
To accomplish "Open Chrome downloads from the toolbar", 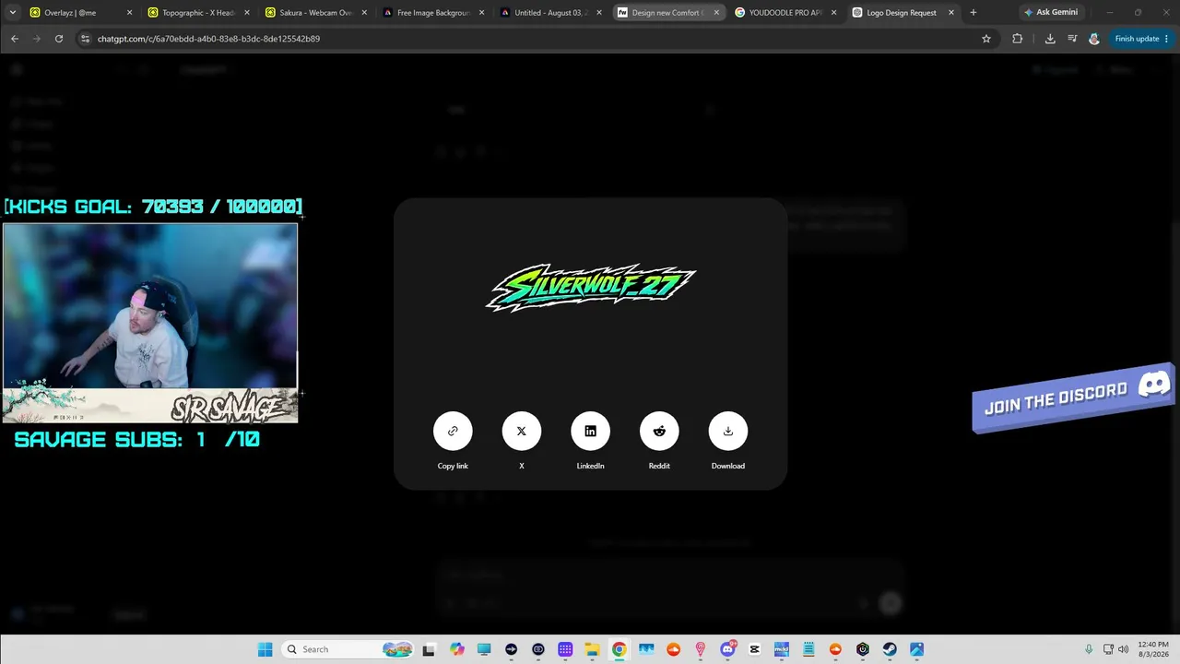I will [x=1050, y=39].
